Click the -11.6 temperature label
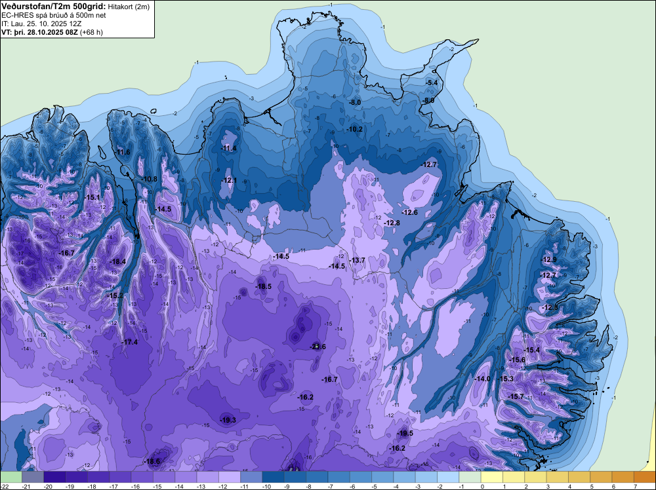 [122, 152]
